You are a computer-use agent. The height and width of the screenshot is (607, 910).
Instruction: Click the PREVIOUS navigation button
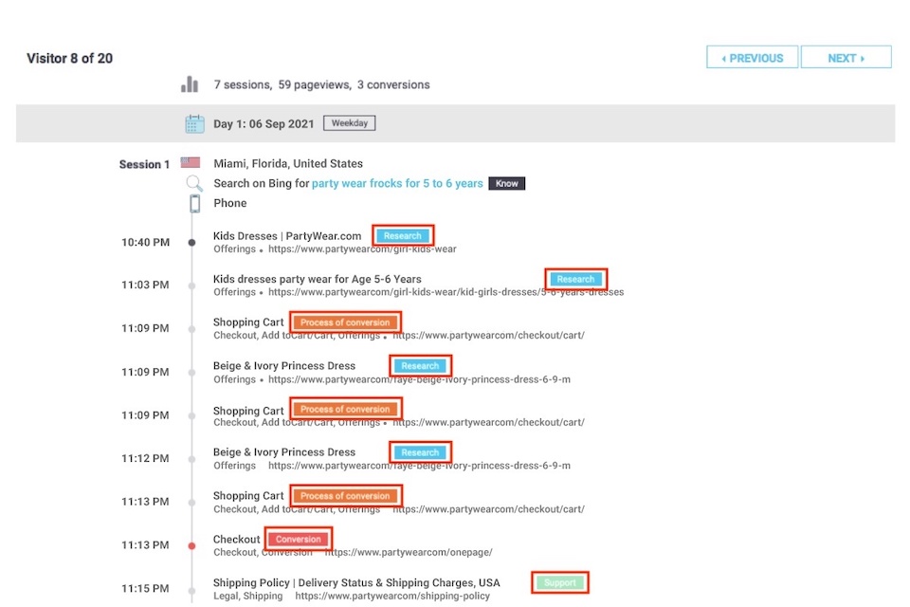click(752, 57)
